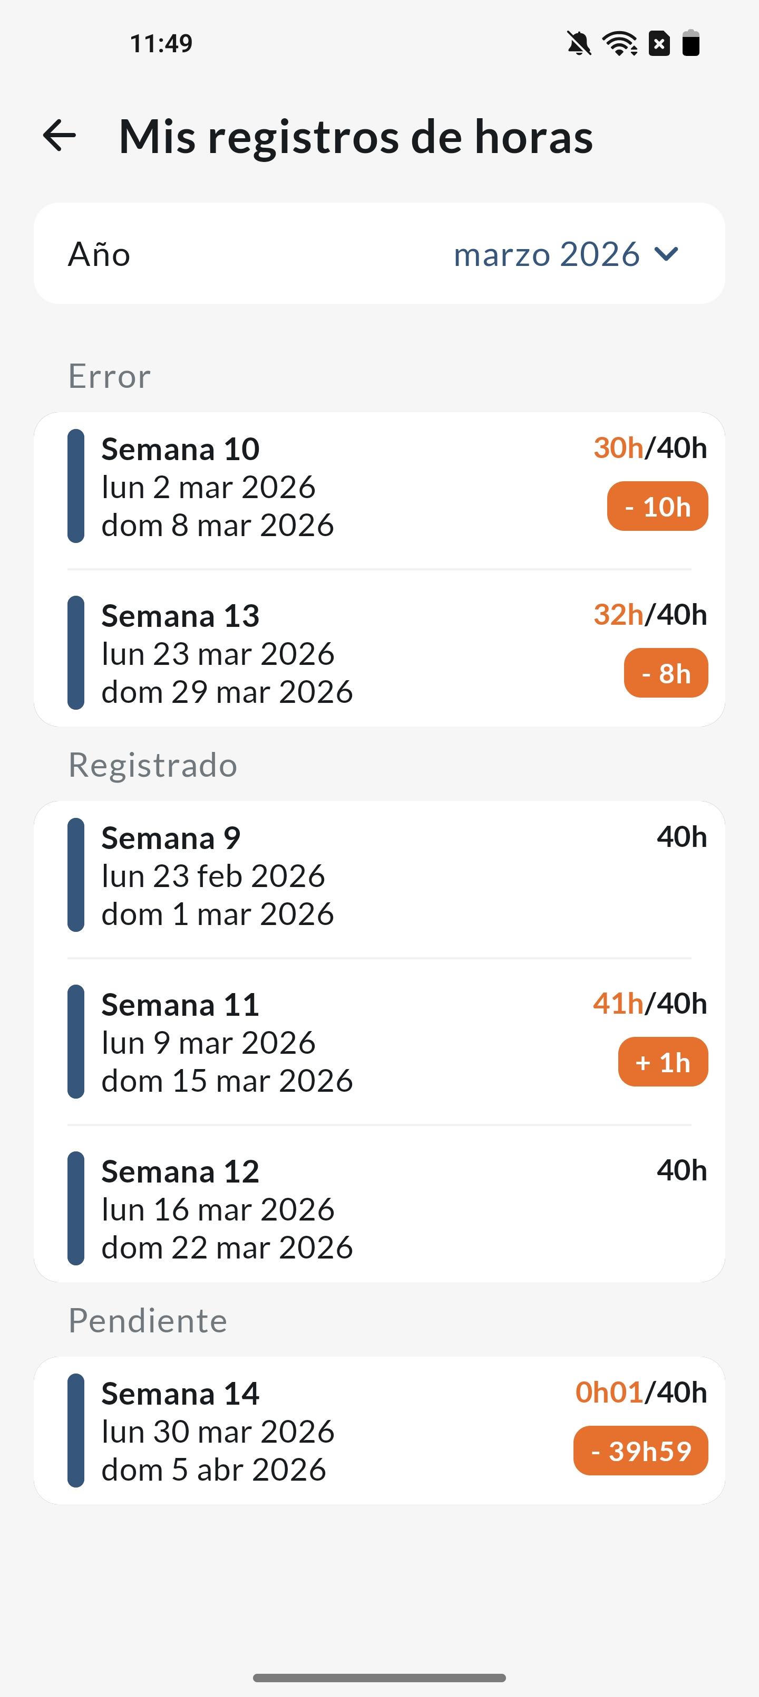Viewport: 759px width, 1697px height.
Task: Tap the bottom navigation gesture handle
Action: [x=379, y=1677]
